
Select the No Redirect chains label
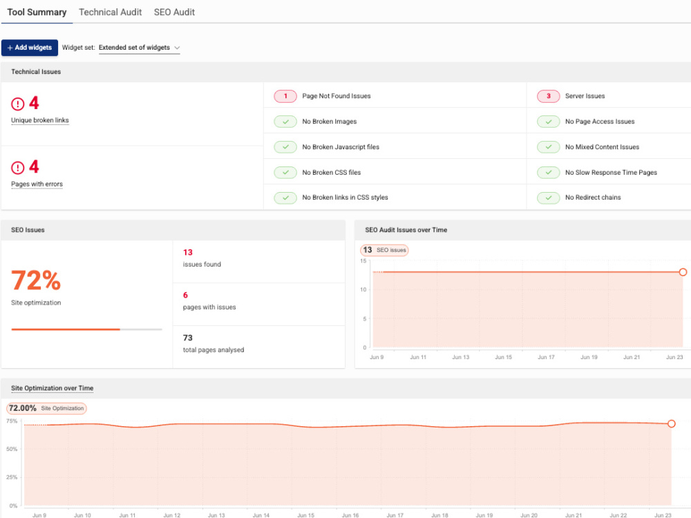[593, 198]
